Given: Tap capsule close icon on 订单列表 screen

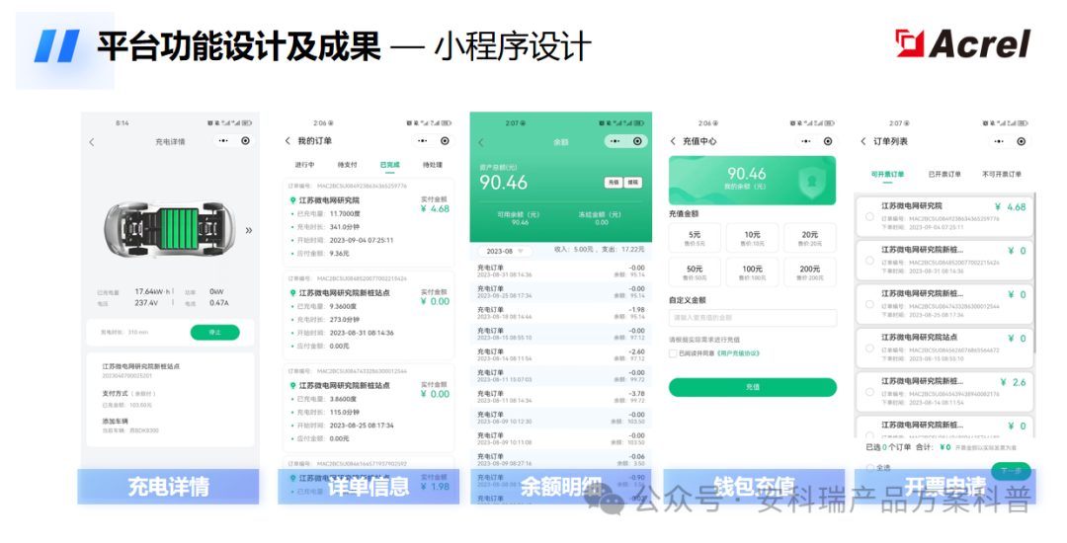Looking at the screenshot, I should coord(1022,141).
